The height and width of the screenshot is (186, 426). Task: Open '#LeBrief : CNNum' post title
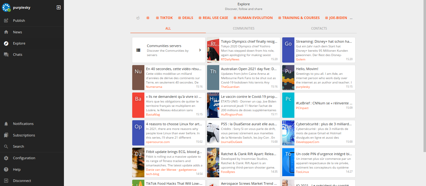pyautogui.click(x=324, y=103)
